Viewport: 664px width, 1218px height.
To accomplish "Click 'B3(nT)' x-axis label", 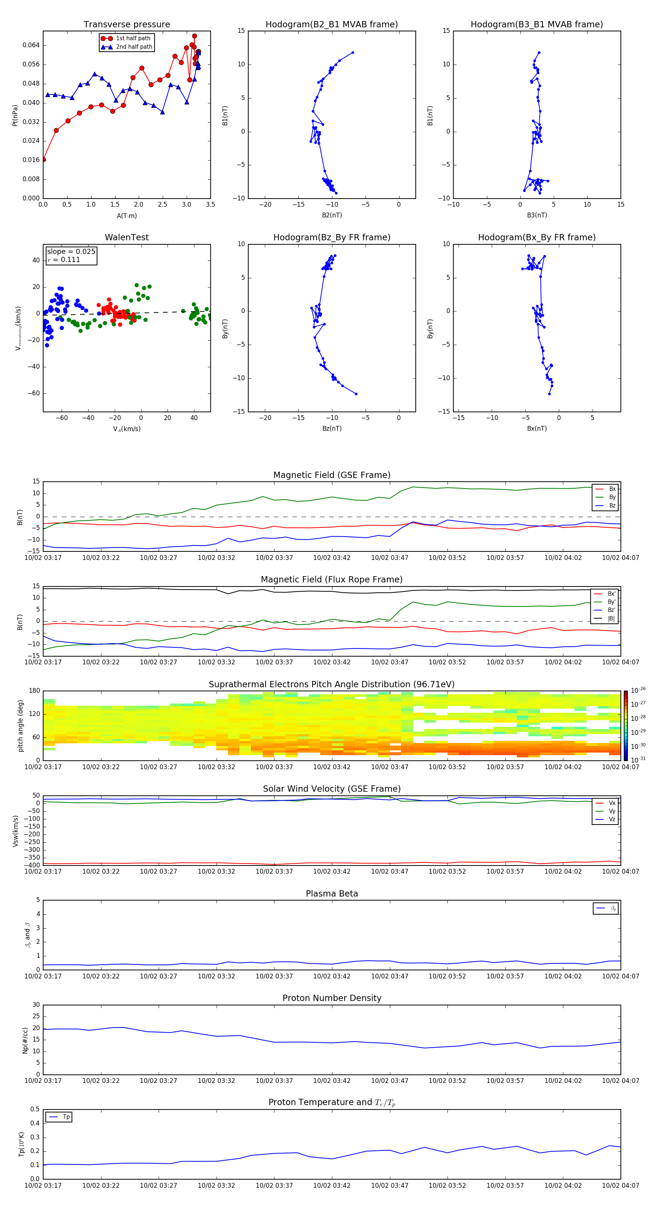I will (x=537, y=215).
